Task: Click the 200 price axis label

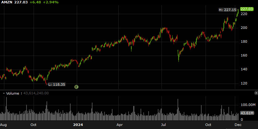Action: pyautogui.click(x=244, y=28)
